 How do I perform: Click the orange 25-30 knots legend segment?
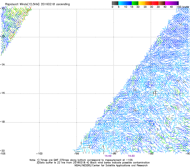coord(148,3)
